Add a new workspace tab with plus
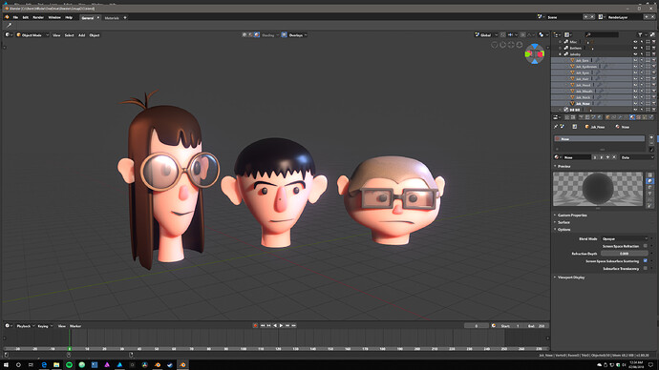This screenshot has height=370, width=659. [125, 17]
